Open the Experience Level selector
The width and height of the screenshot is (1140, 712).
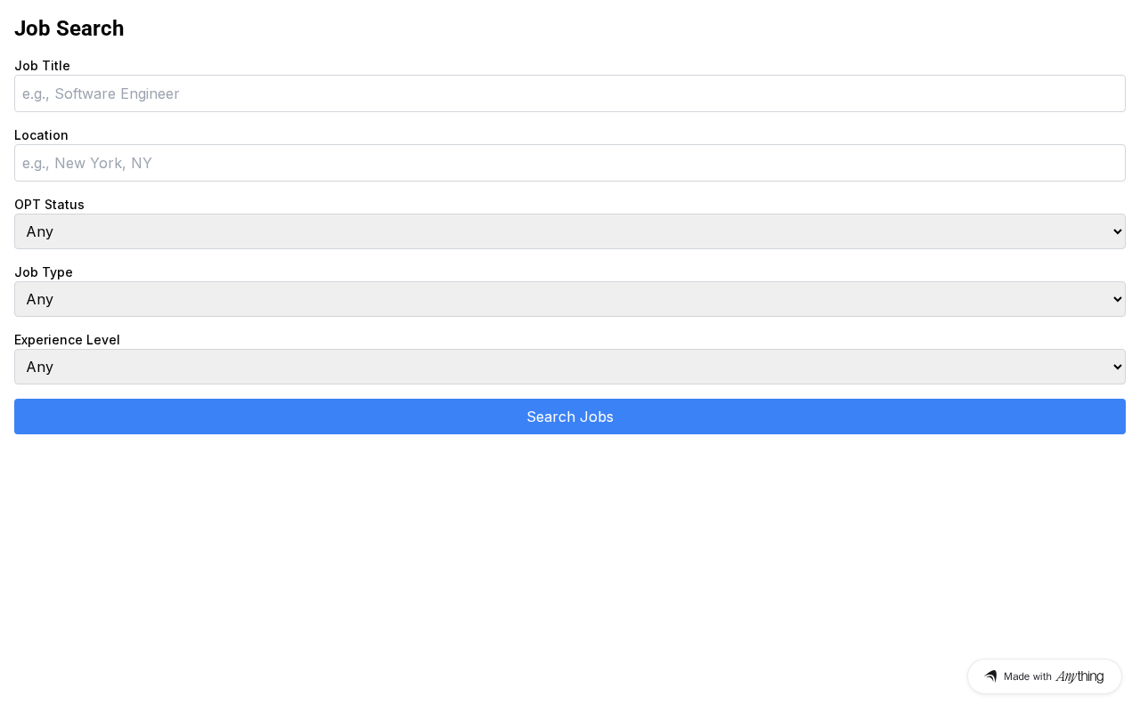click(x=570, y=367)
